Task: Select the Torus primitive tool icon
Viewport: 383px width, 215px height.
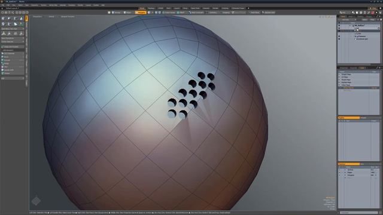Action: click(3, 24)
